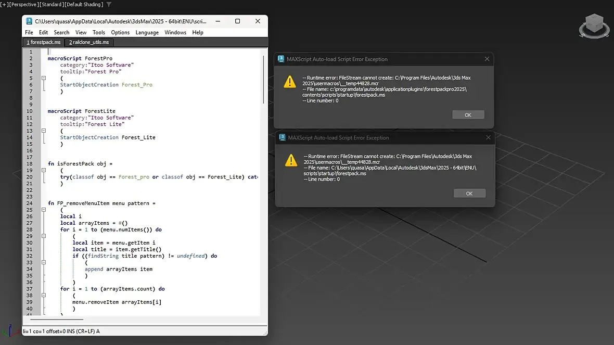Click the warning icon in the upper dialog

pos(290,82)
